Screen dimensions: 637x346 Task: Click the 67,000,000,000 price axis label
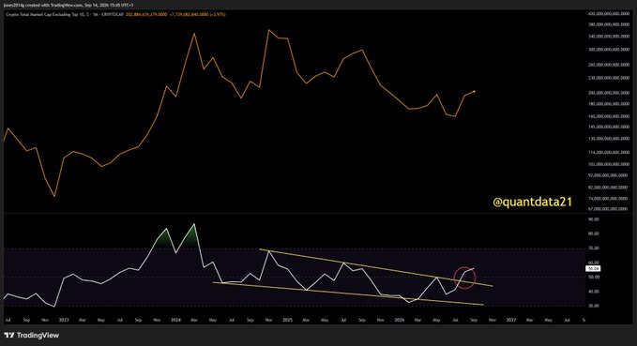(609, 209)
